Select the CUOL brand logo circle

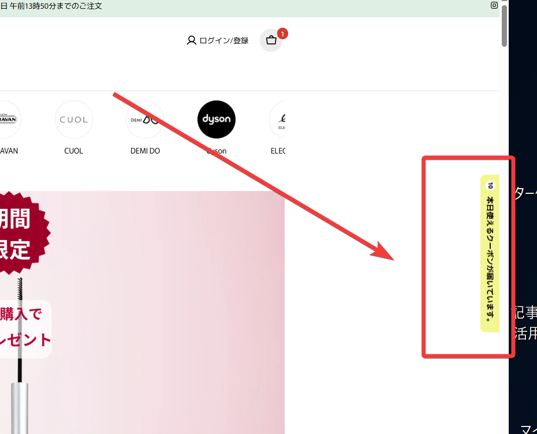click(x=74, y=119)
